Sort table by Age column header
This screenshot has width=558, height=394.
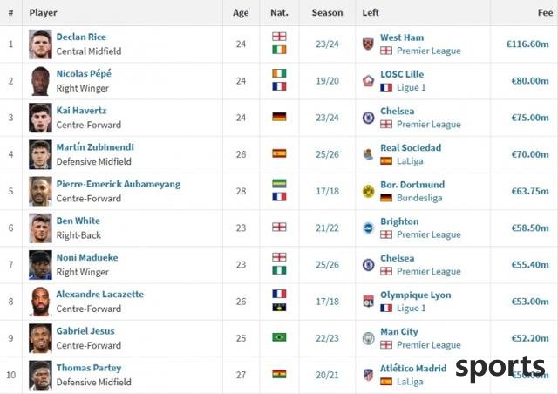[x=241, y=12]
